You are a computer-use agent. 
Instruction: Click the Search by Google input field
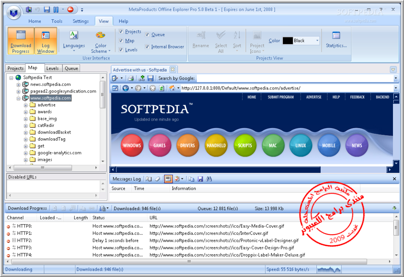click(x=294, y=78)
